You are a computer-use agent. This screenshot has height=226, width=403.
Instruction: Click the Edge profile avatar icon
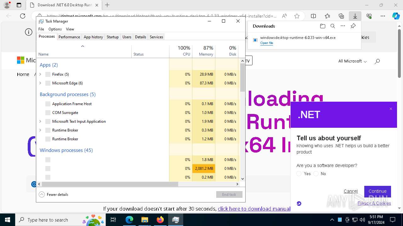click(7, 5)
